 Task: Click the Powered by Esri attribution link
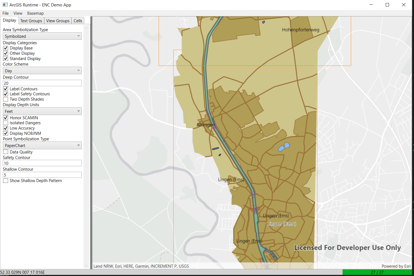click(396, 266)
